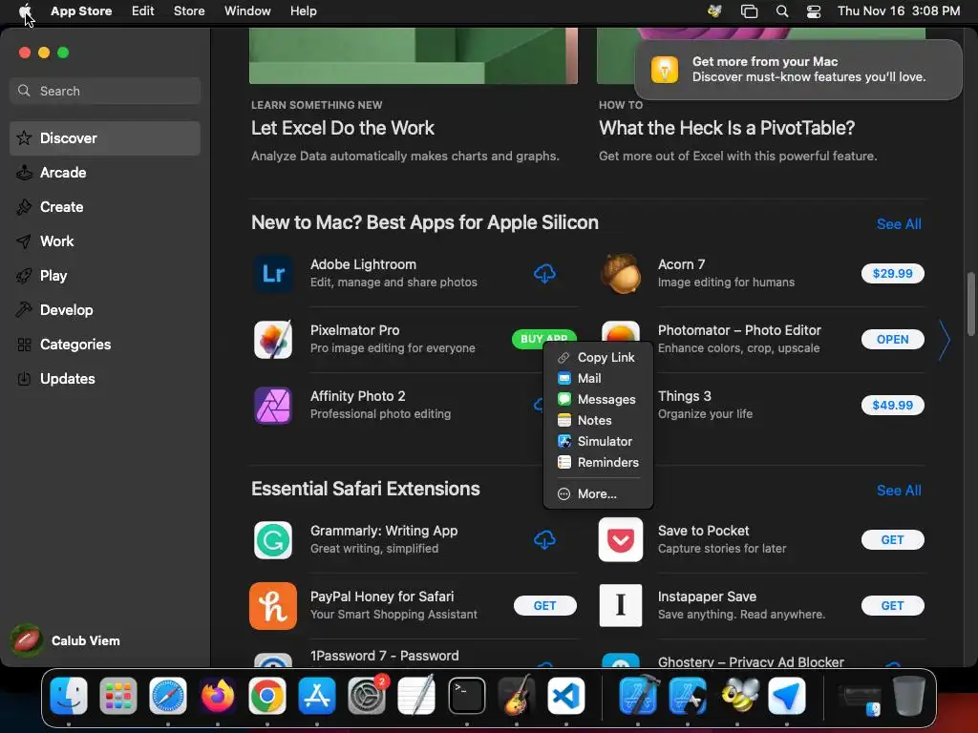Open the Apple menu

25,11
